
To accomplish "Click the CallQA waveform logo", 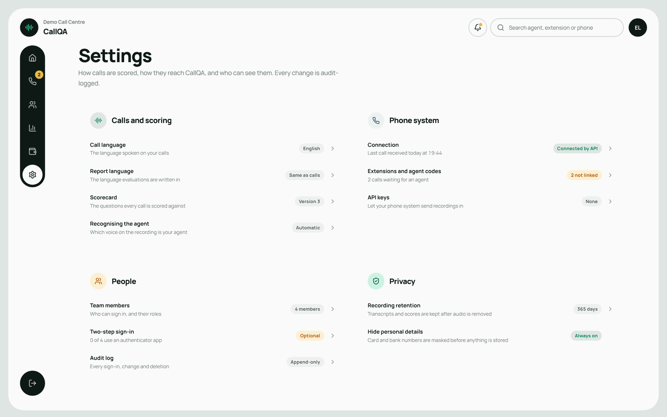I will coord(29,28).
